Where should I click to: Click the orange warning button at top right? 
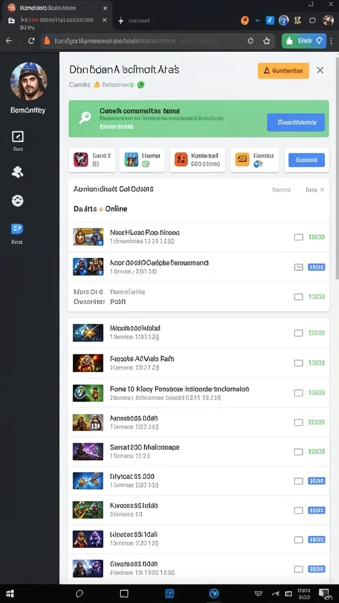point(283,71)
